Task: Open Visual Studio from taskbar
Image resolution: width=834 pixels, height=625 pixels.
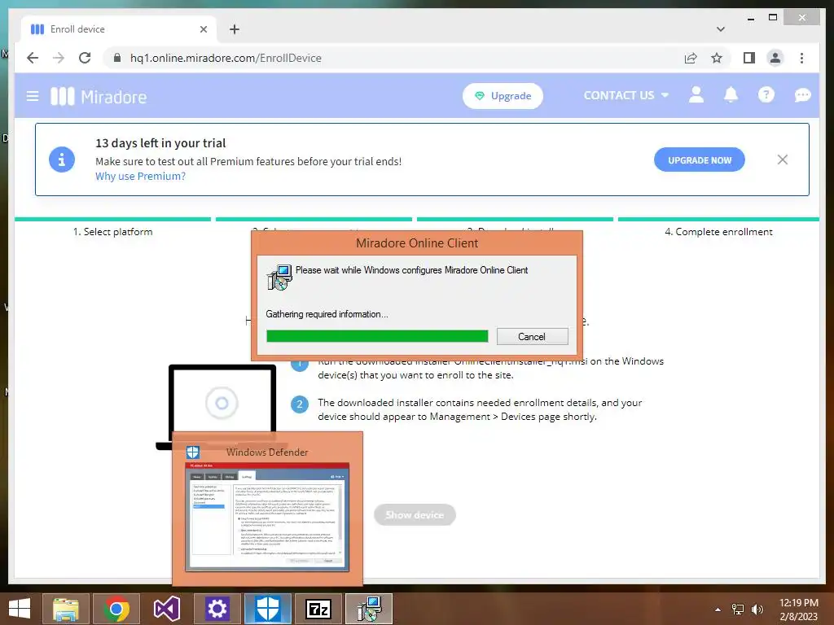Action: 167,609
